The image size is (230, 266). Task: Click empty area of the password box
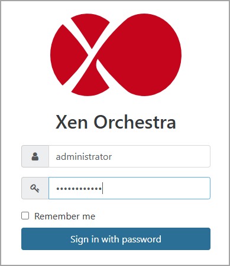[157, 188]
